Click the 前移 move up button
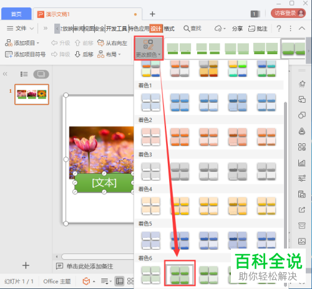 84,43
